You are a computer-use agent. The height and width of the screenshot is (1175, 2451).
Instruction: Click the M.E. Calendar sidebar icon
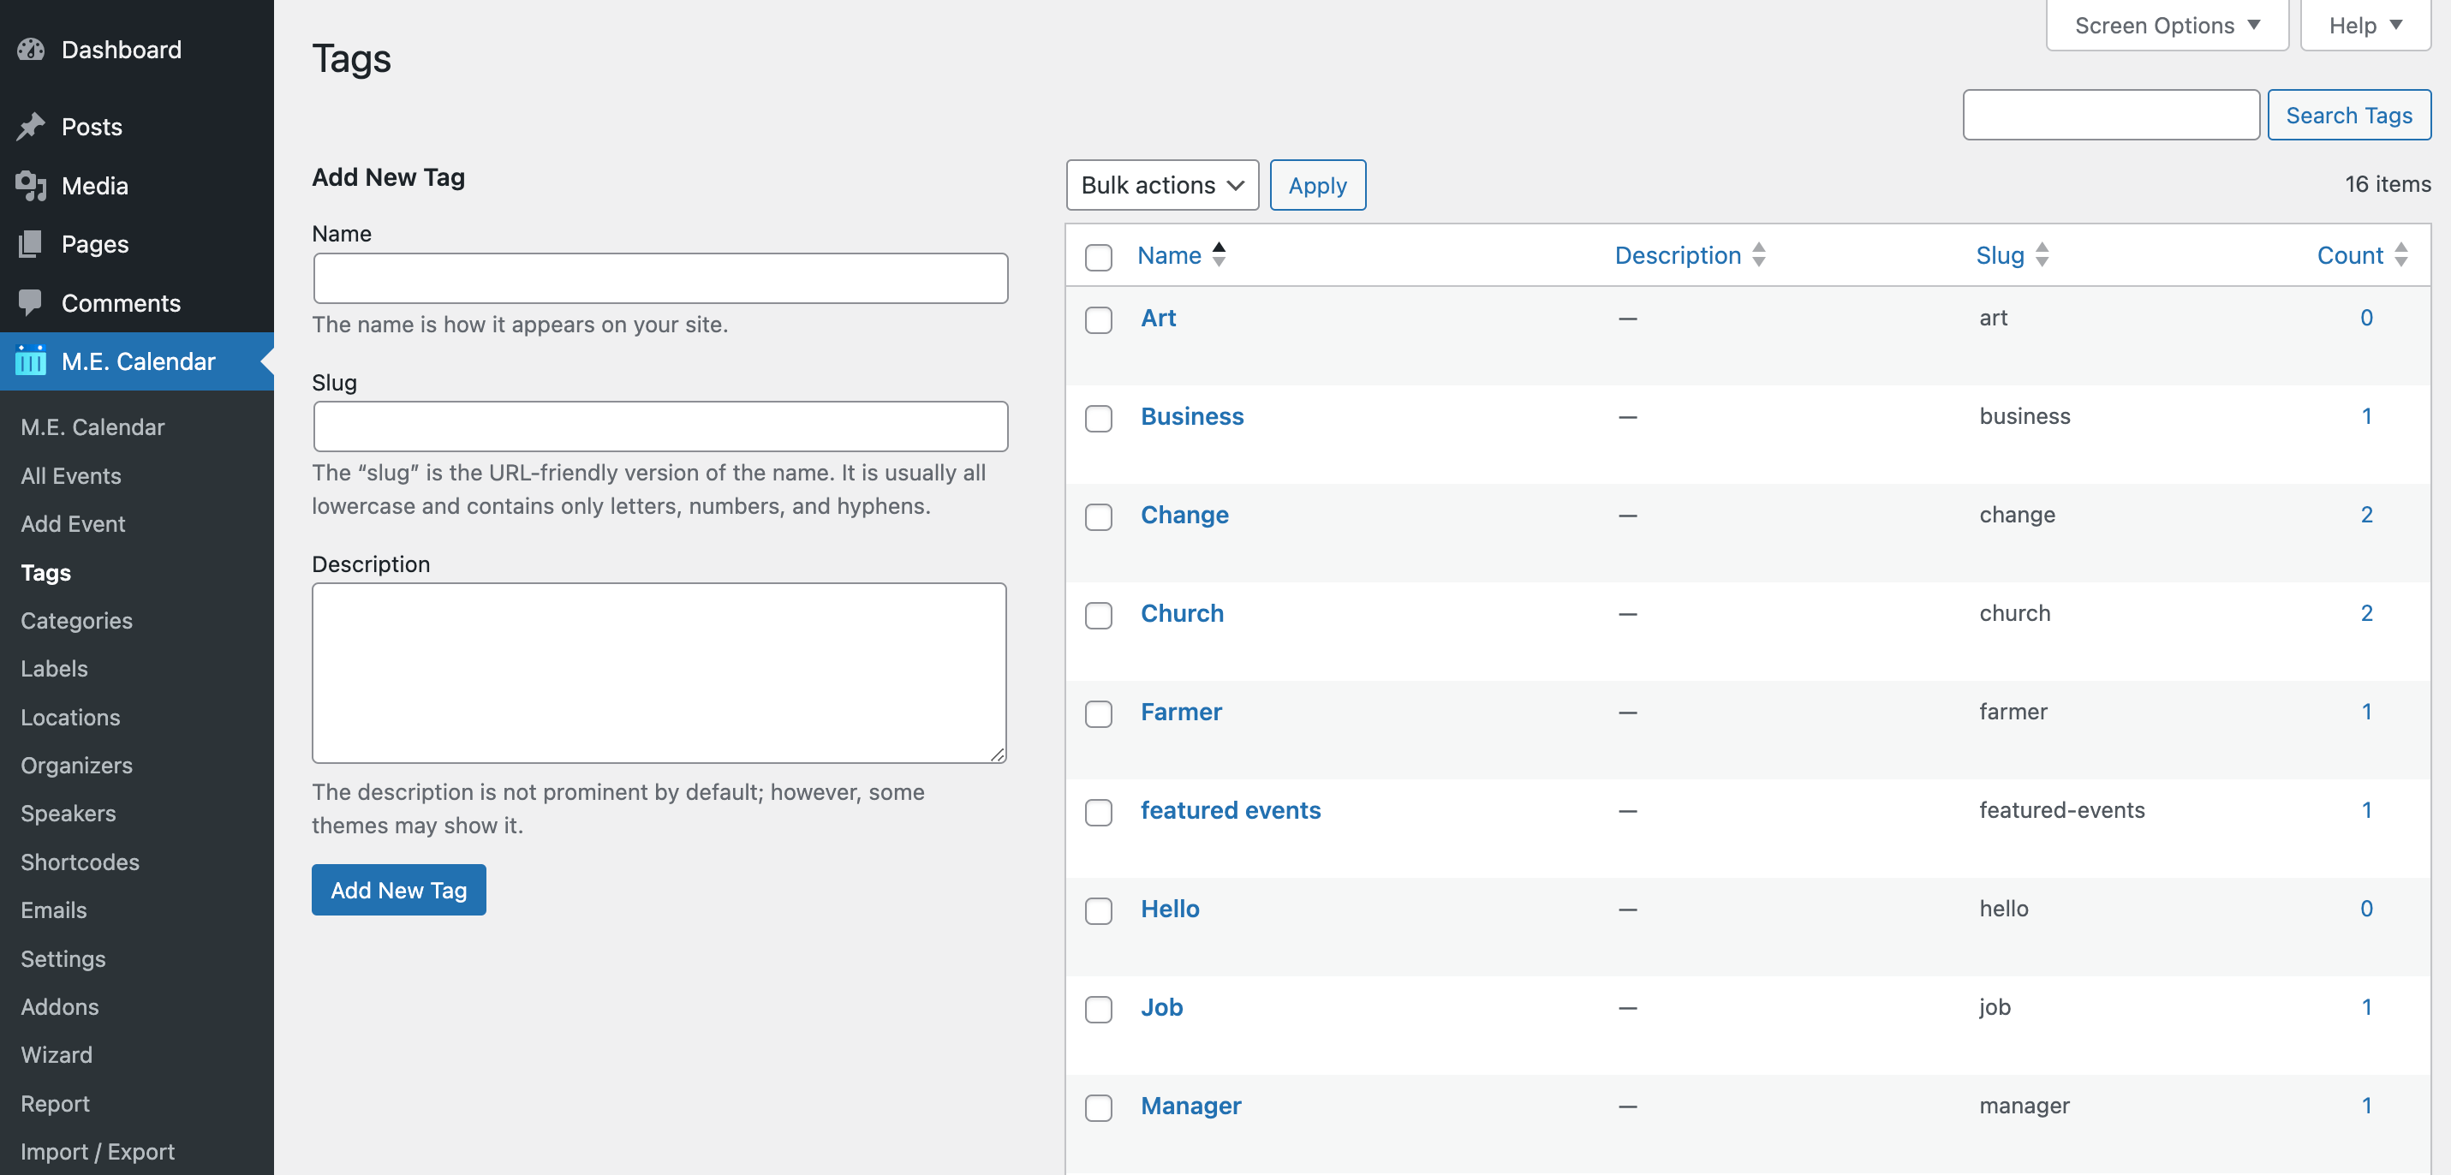(31, 361)
